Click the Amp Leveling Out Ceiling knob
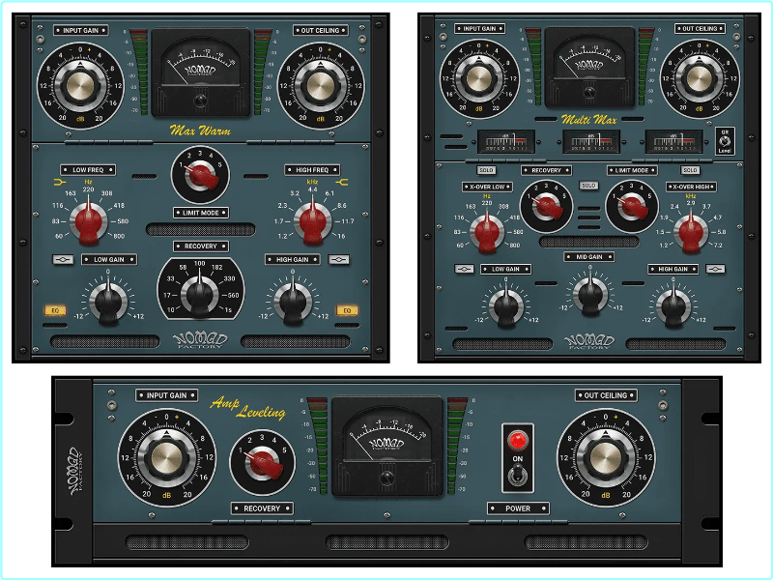This screenshot has height=580, width=773. tap(606, 457)
